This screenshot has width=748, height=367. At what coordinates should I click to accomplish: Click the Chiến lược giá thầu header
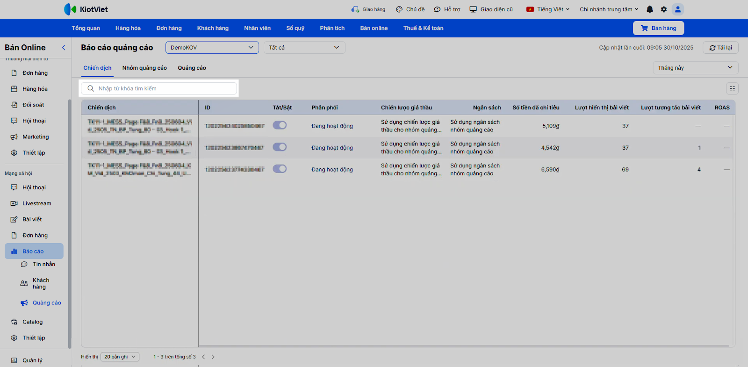point(406,108)
